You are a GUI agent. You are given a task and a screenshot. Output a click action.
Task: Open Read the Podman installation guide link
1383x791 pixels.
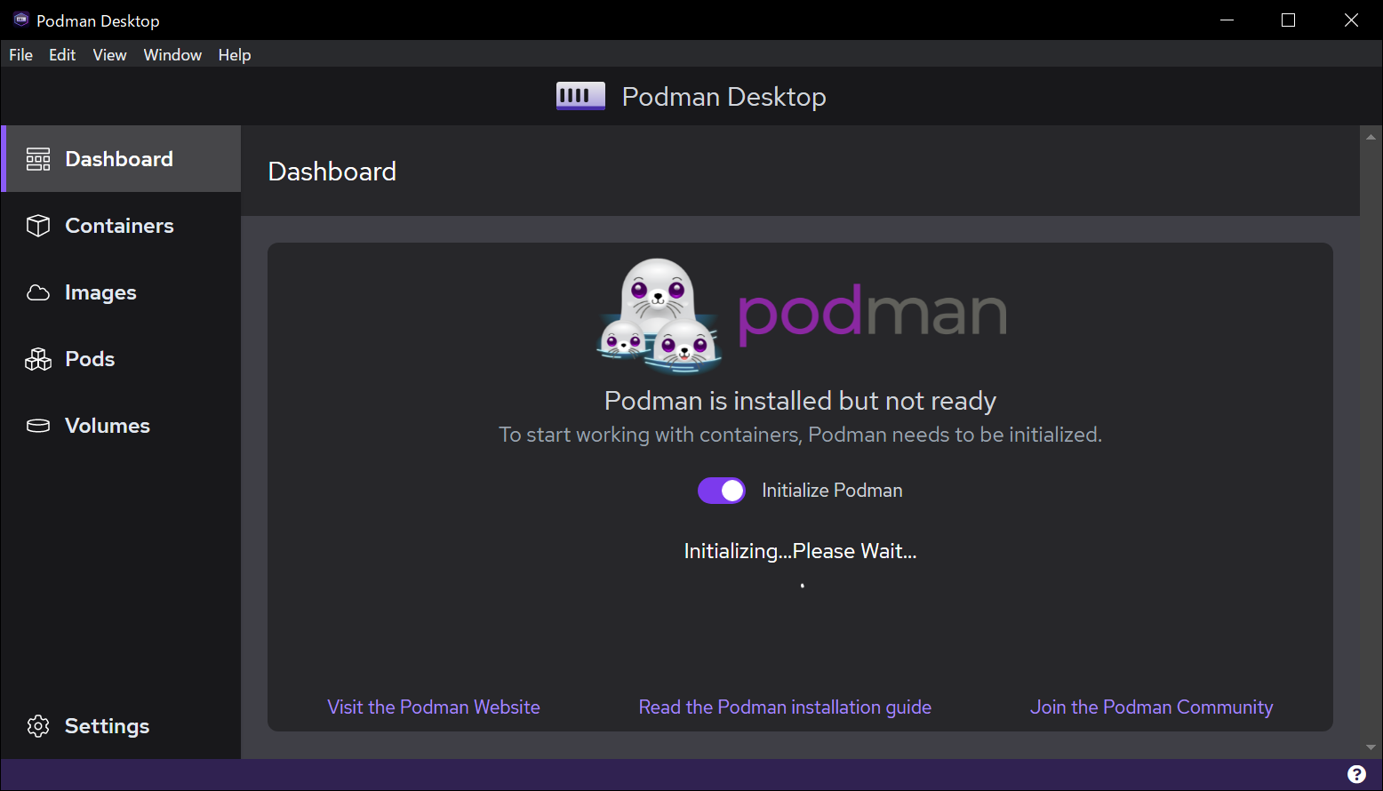[785, 707]
